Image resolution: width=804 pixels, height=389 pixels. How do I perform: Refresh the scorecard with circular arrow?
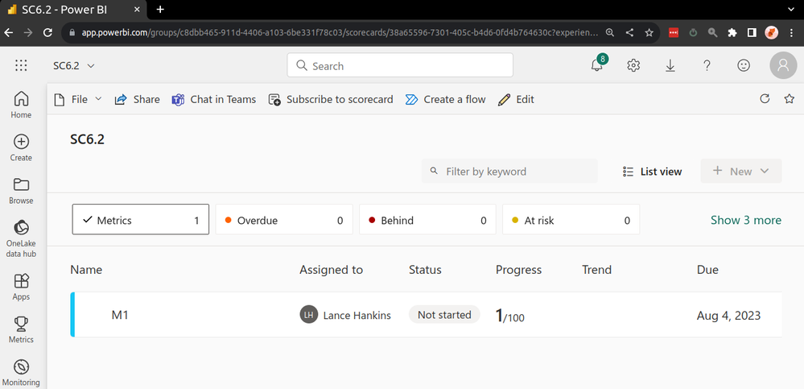(x=765, y=99)
